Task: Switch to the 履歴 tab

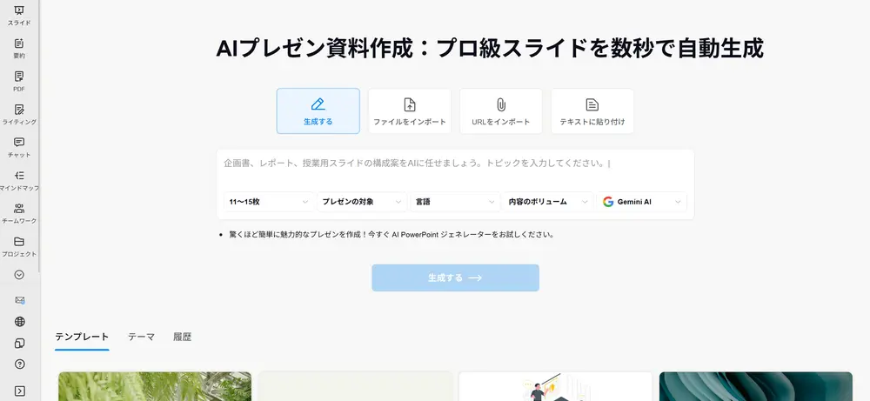Action: pyautogui.click(x=182, y=337)
